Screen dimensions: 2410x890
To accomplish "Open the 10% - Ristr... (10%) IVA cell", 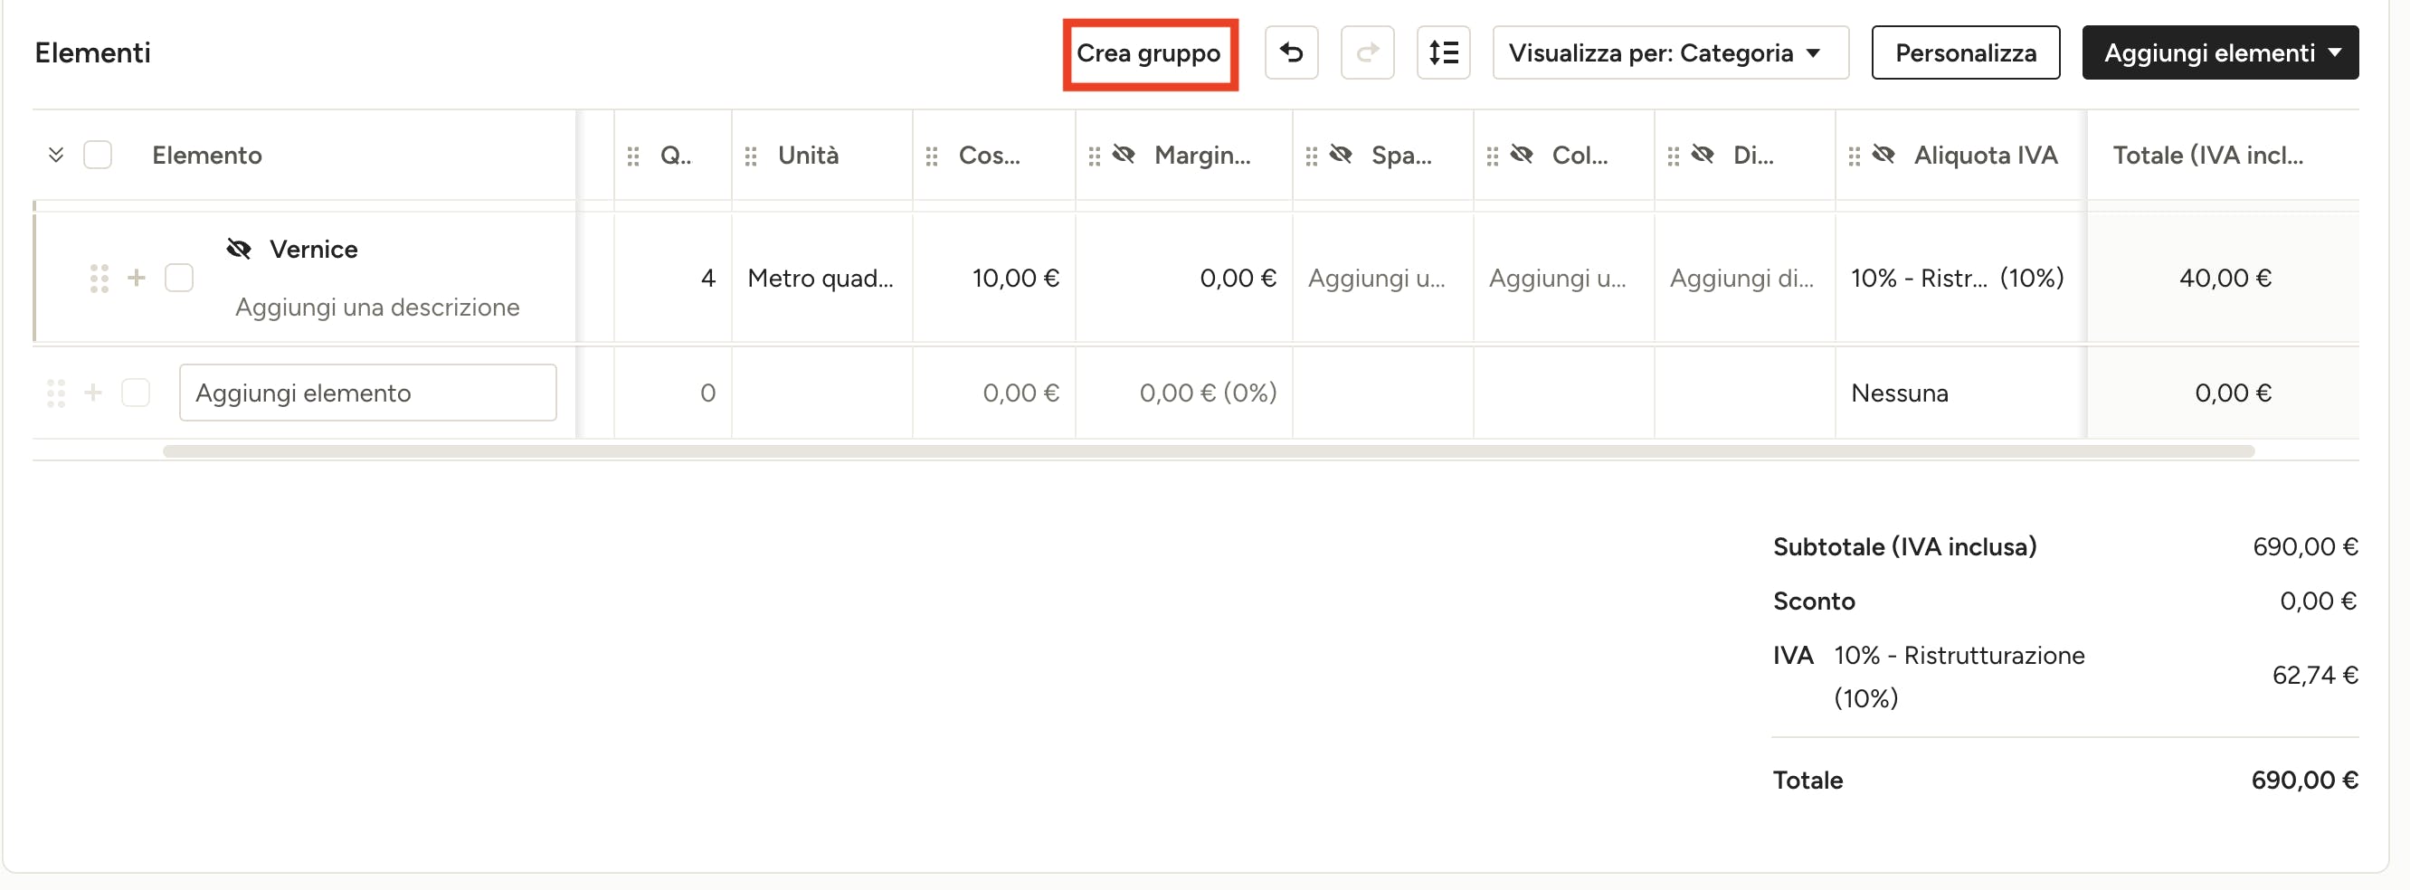I will [x=1960, y=278].
